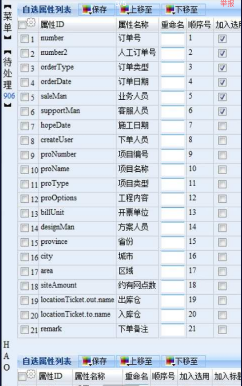The image size is (242, 386).
Task: Click the bottom list's 上移至 button
Action: click(138, 361)
